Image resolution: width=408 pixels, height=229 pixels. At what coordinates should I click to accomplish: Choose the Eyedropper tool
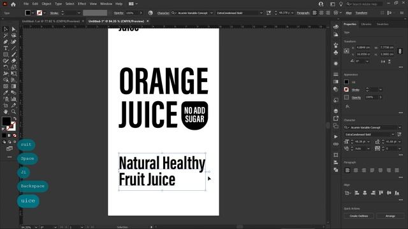tap(6, 93)
